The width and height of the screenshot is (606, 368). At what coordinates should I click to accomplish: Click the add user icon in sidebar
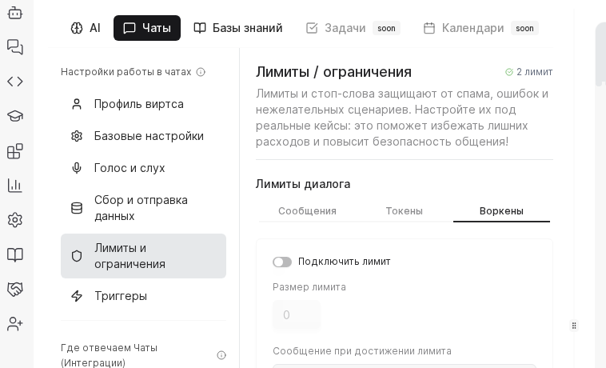click(14, 324)
